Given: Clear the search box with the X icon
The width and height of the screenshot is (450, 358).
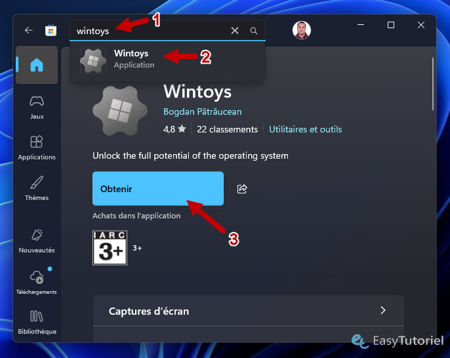Looking at the screenshot, I should [x=235, y=30].
